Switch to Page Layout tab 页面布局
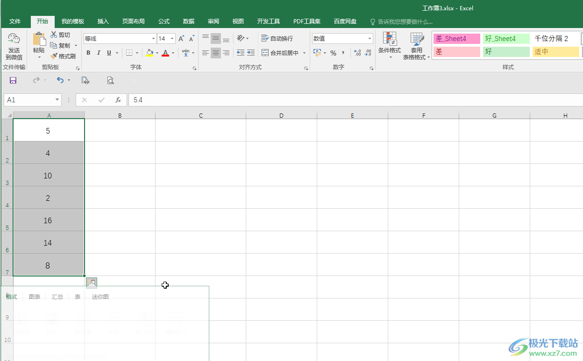 133,21
